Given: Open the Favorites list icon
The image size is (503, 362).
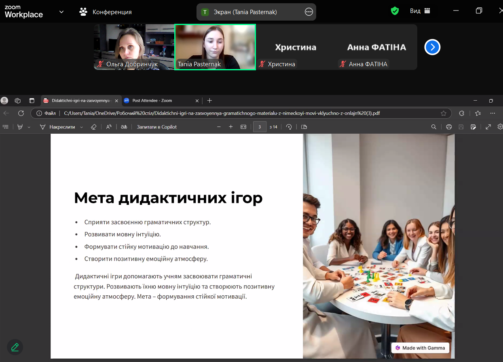Looking at the screenshot, I should (478, 113).
